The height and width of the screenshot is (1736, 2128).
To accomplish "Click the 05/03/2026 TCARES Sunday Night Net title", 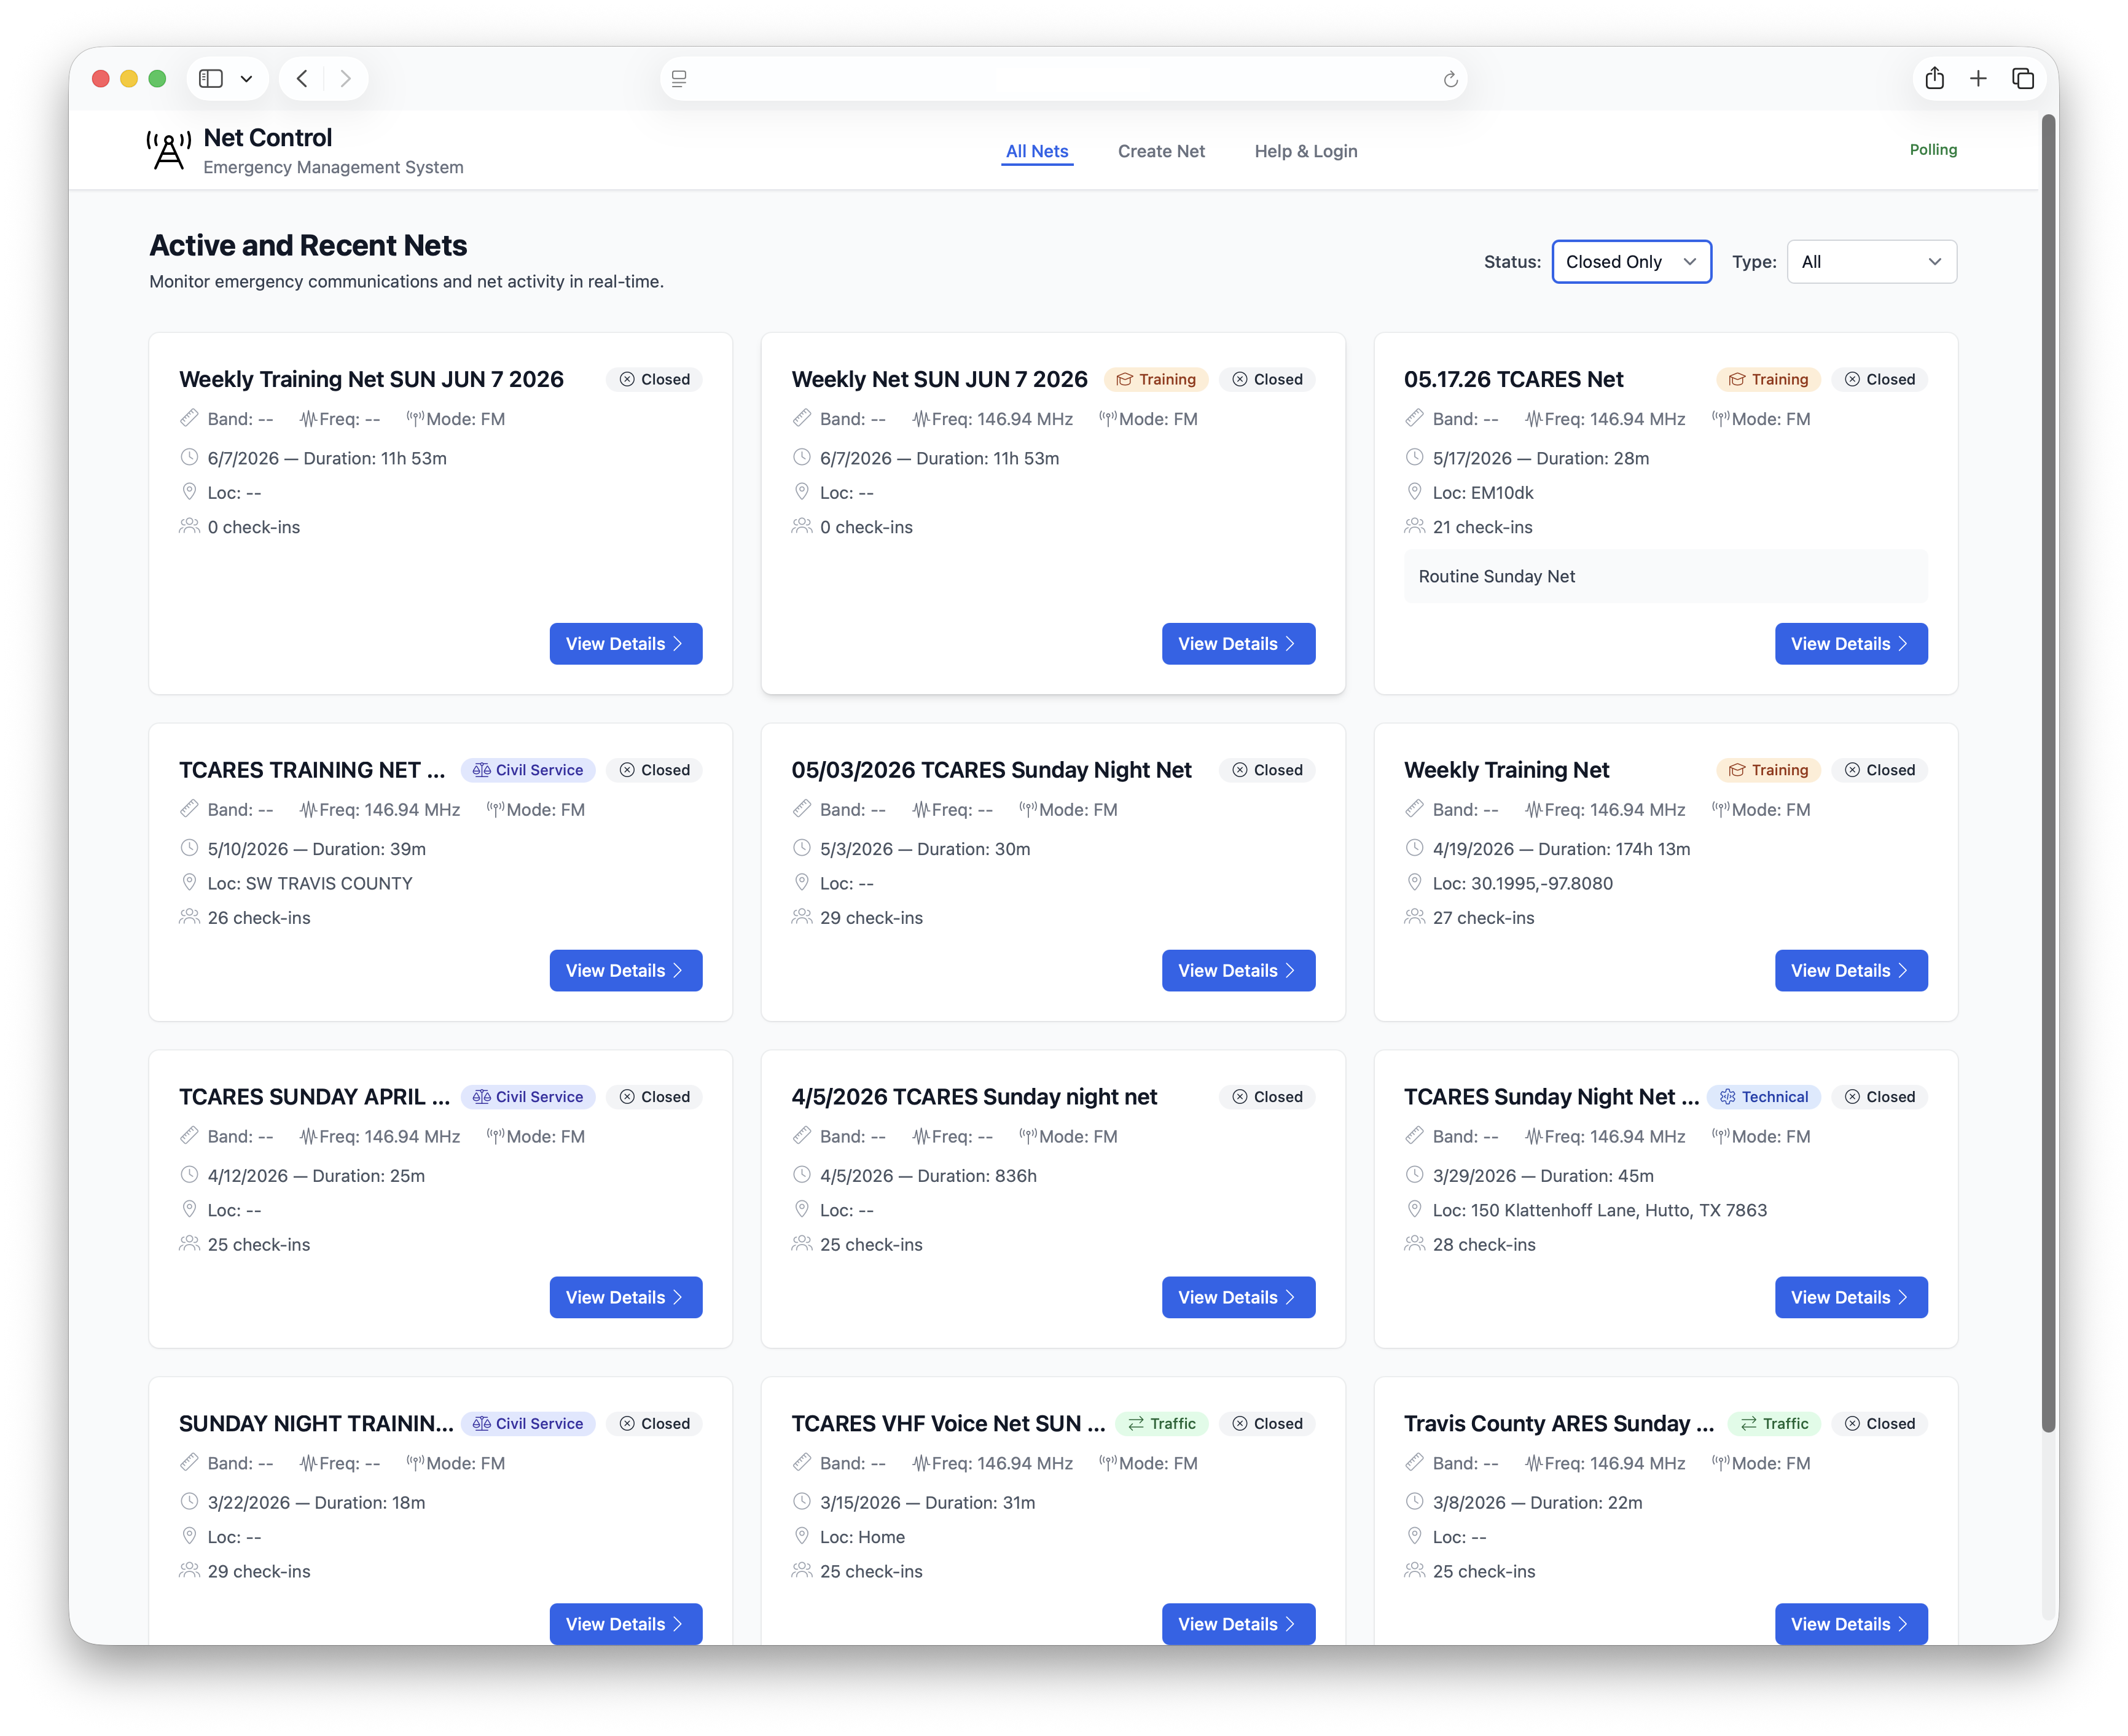I will [991, 769].
